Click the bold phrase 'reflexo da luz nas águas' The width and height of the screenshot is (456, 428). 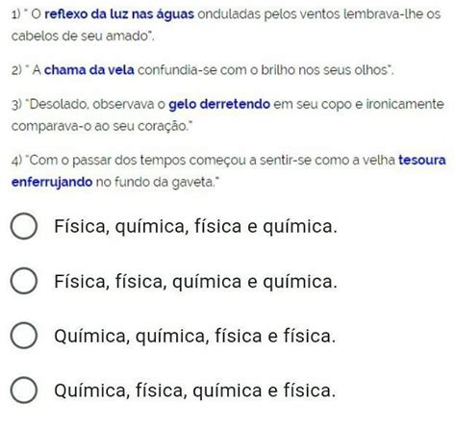[x=119, y=14]
